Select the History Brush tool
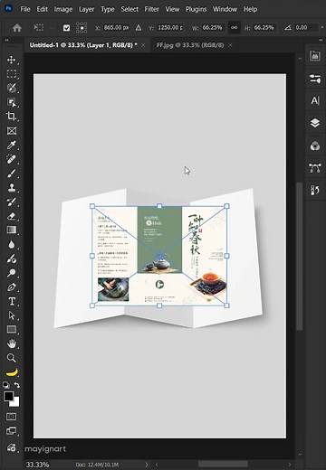326x470 pixels. (x=12, y=202)
